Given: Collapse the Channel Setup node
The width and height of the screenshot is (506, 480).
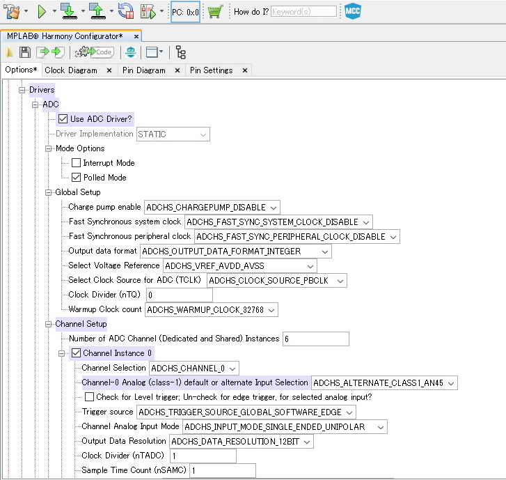Looking at the screenshot, I should tap(49, 324).
